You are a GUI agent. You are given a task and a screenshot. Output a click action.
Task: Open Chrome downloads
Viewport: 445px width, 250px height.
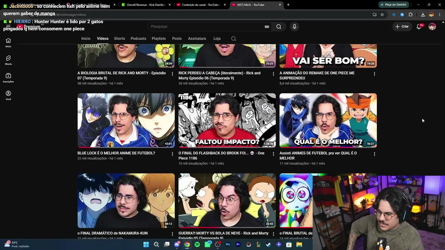[x=423, y=15]
